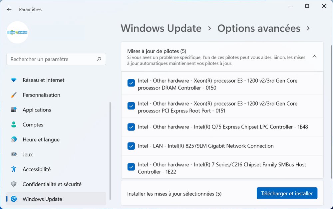Viewport: 333px width, 209px height.
Task: Close the Paramètres window
Action: (324, 6)
